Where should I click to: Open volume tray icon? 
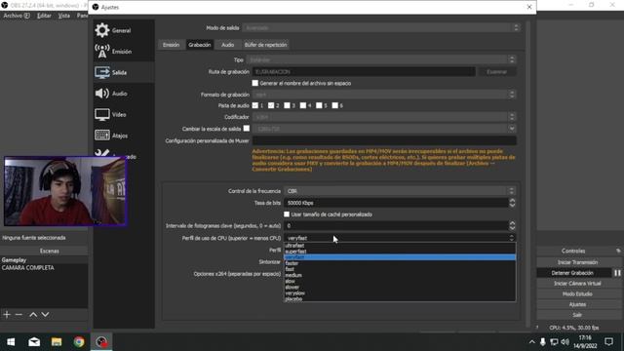[565, 342]
